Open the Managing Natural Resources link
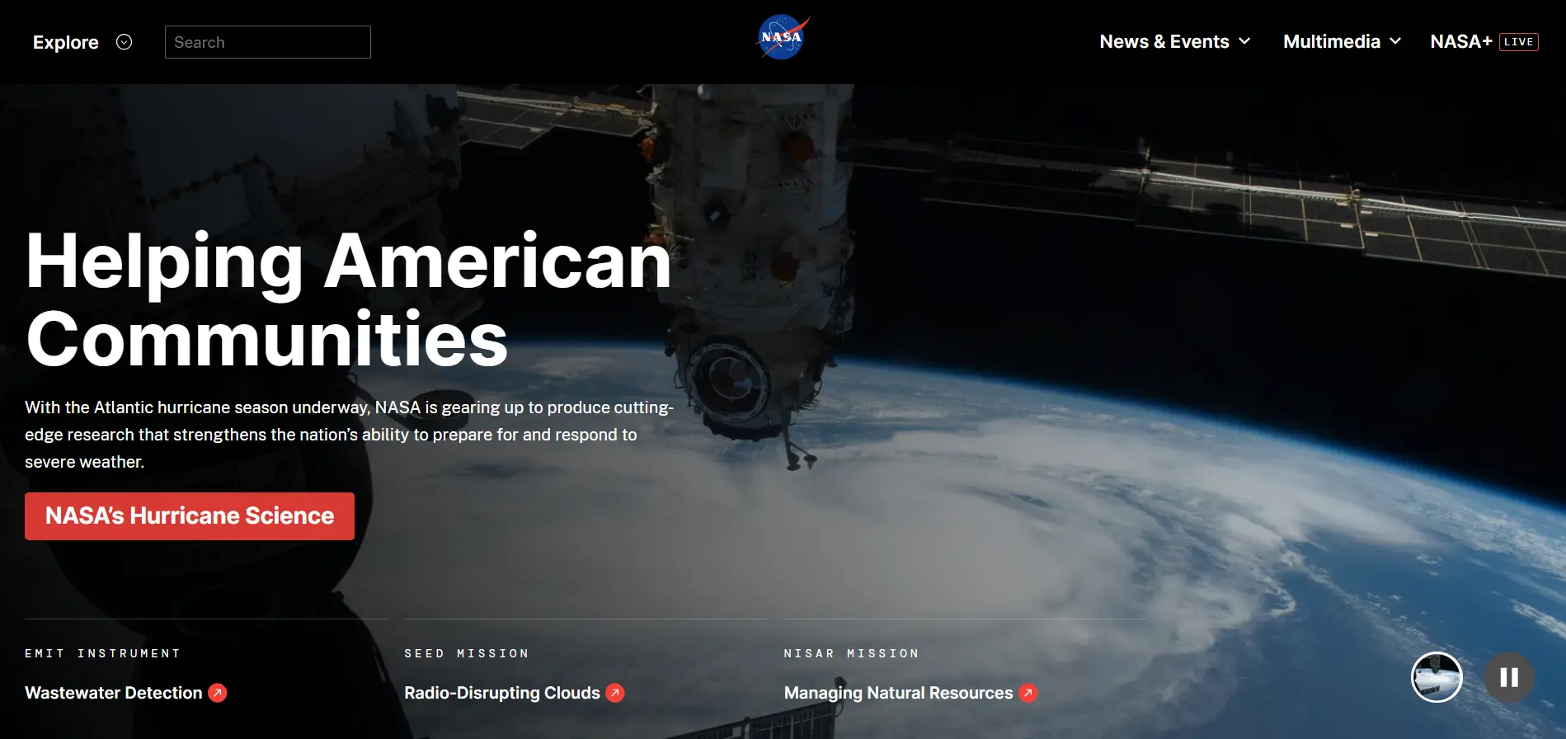Image resolution: width=1566 pixels, height=739 pixels. 899,693
